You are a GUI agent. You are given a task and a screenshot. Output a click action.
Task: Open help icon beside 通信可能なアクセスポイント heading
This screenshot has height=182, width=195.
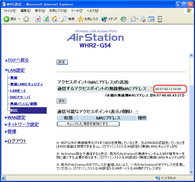coord(136,112)
